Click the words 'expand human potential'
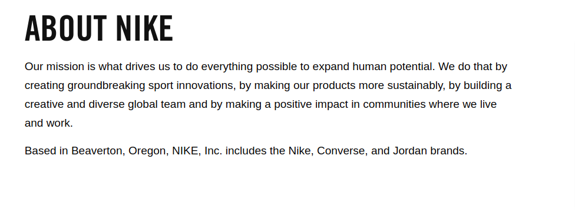The height and width of the screenshot is (218, 575). pos(374,67)
